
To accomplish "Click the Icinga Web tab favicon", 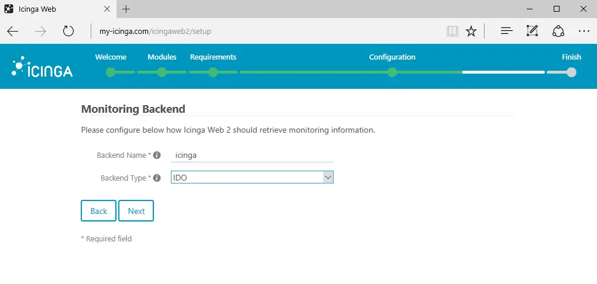I will pyautogui.click(x=9, y=9).
